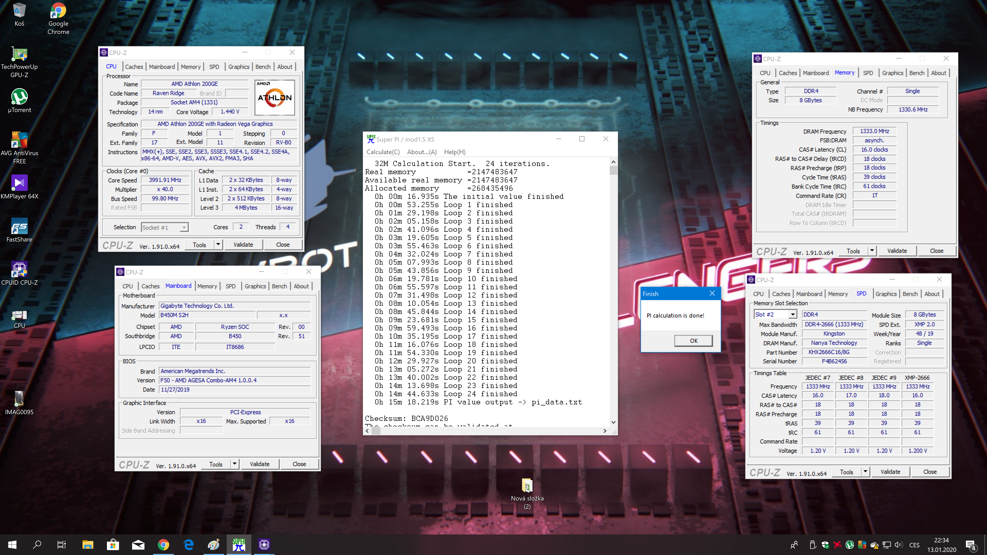The image size is (987, 555).
Task: Click the Super PI horizontal scrollbar thumb
Action: click(x=376, y=431)
